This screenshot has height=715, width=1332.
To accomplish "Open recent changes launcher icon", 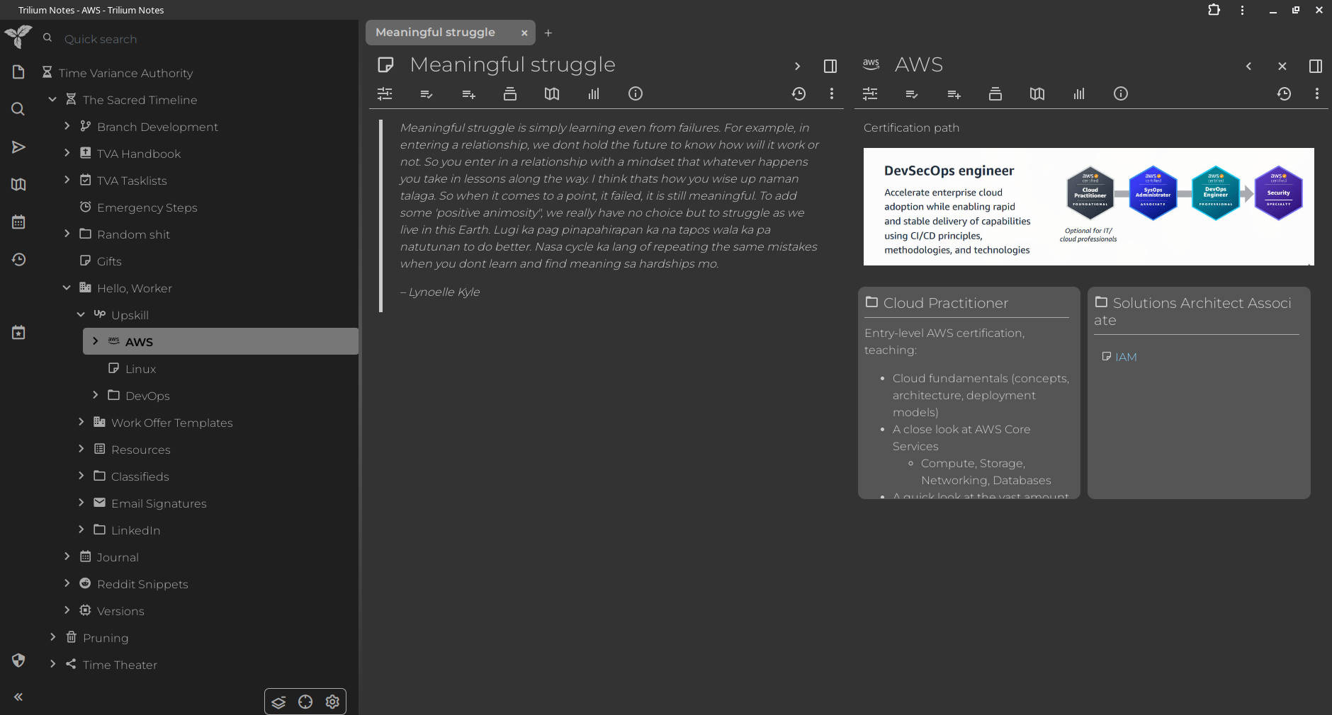I will (18, 260).
